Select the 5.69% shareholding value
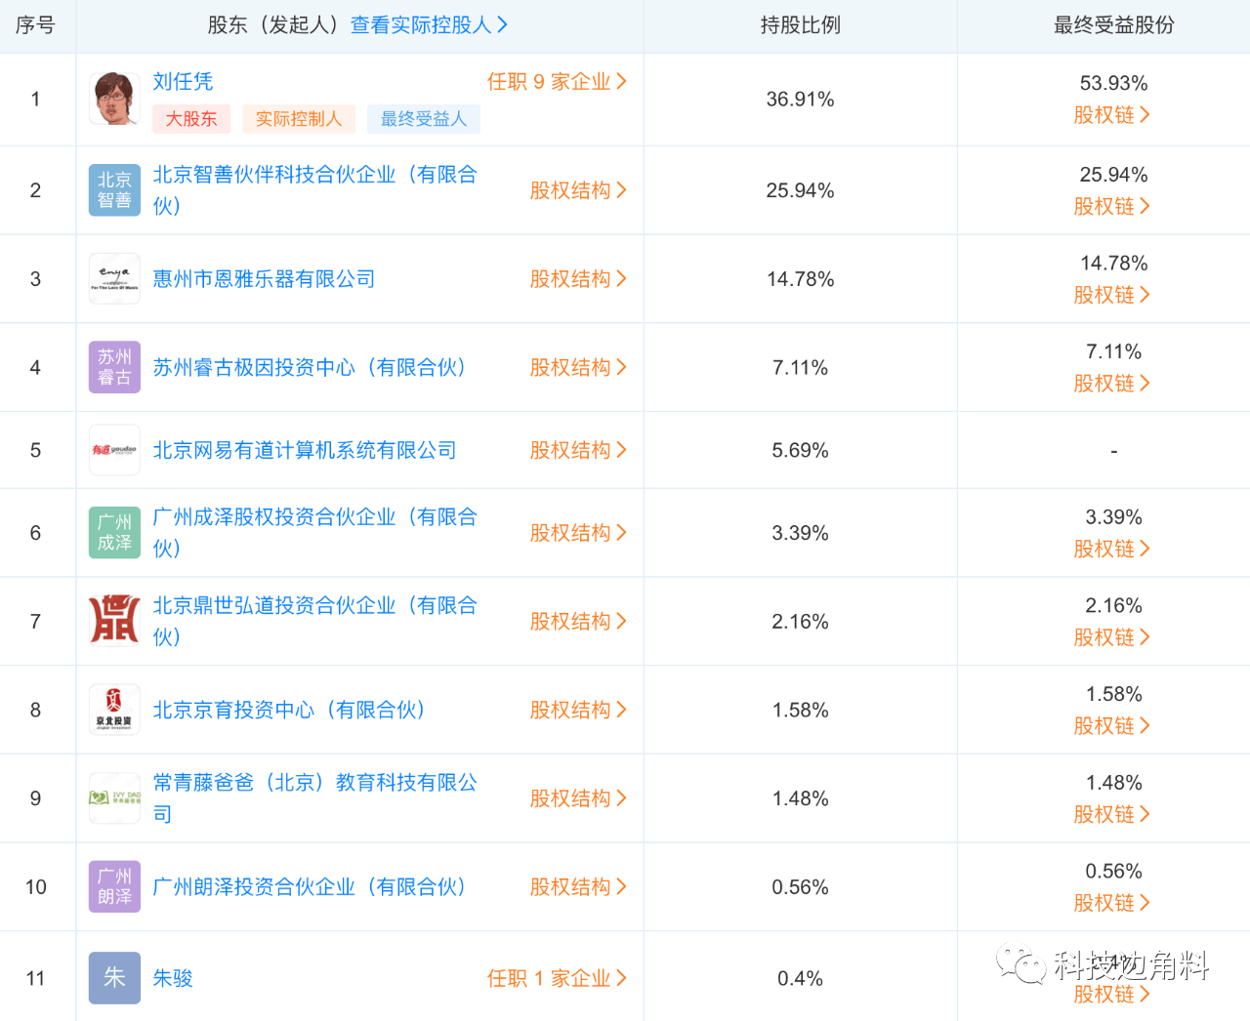 click(800, 451)
